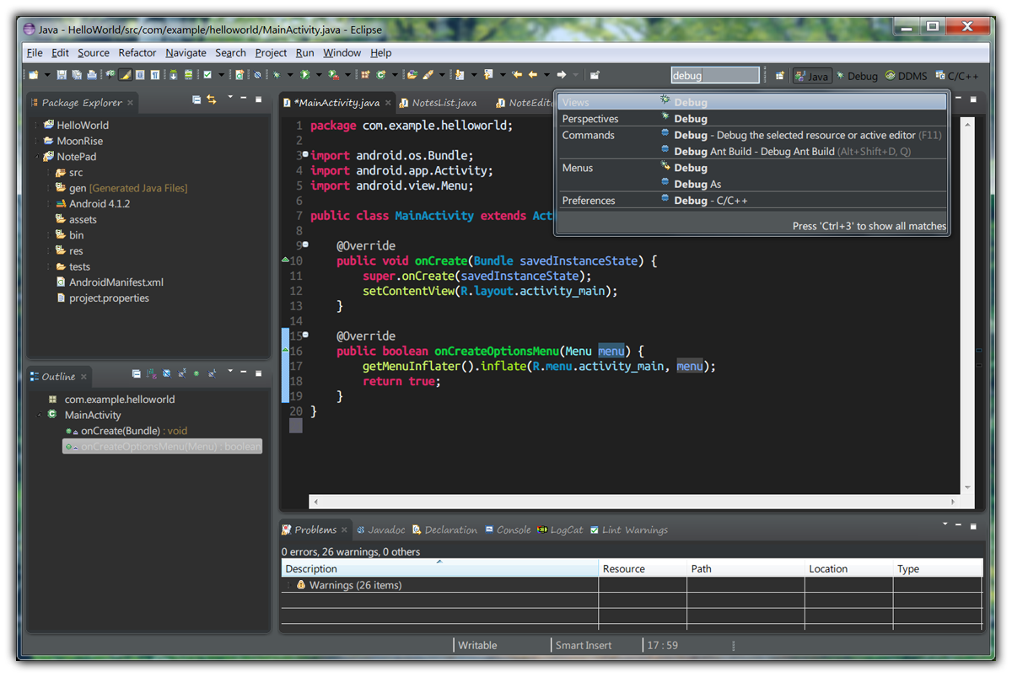Open the Open Perspective icon

(x=780, y=76)
